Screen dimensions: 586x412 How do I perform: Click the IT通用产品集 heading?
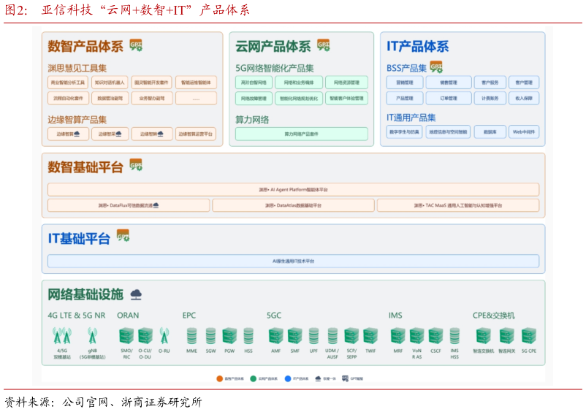point(411,118)
